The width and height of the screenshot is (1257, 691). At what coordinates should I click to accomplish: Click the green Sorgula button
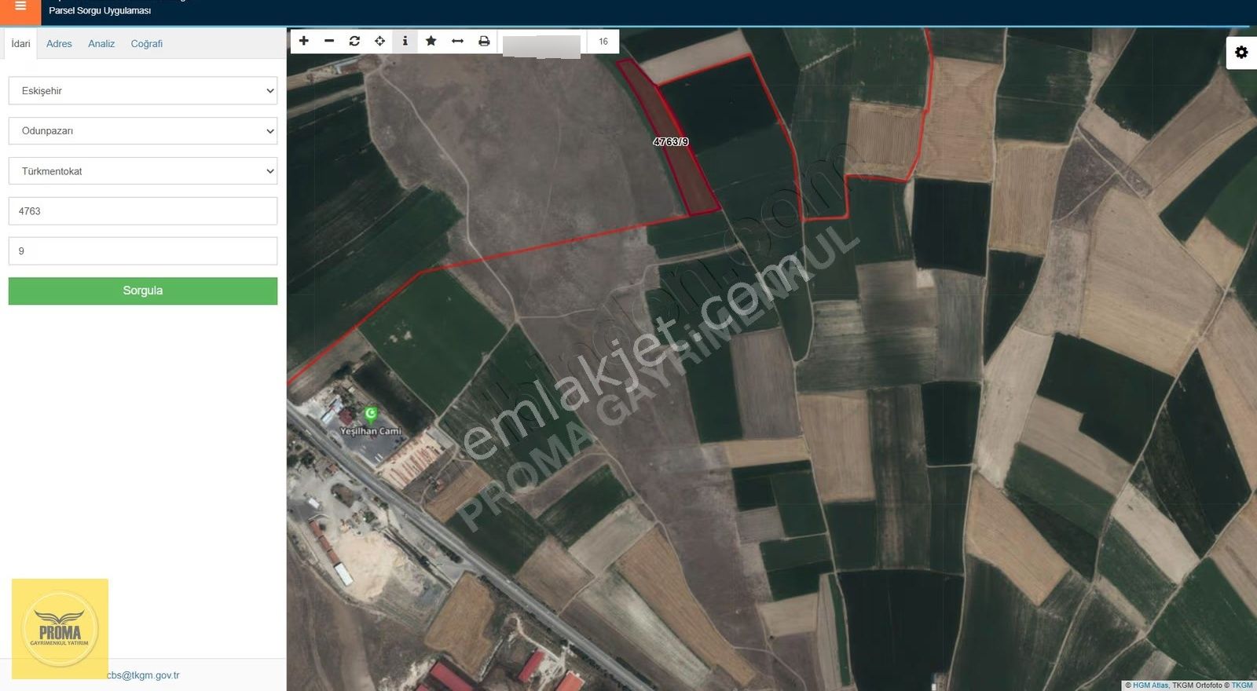tap(143, 291)
